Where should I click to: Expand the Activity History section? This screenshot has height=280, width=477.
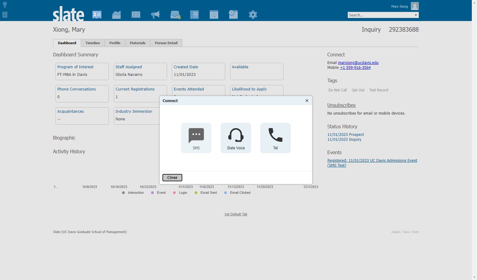click(69, 151)
